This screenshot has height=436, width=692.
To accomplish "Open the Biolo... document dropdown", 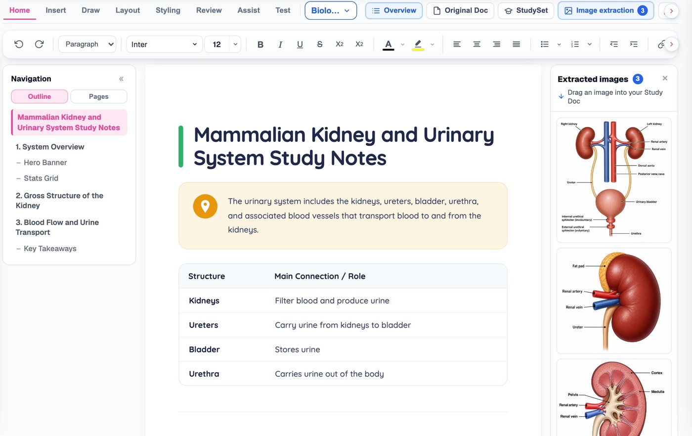I will [x=331, y=10].
